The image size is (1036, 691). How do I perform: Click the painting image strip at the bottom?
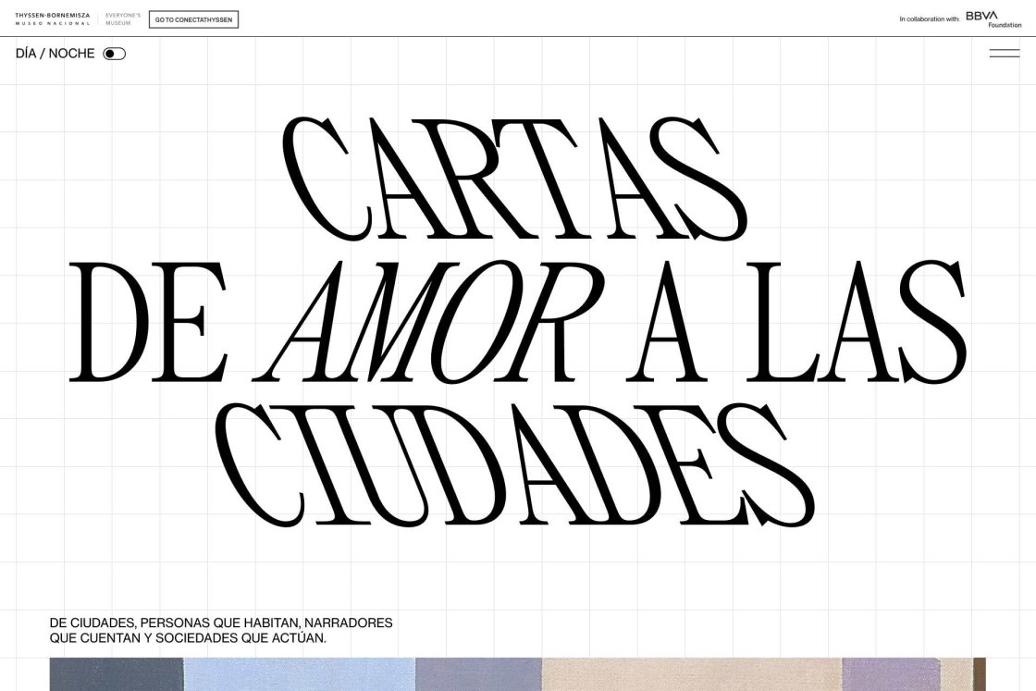point(517,673)
